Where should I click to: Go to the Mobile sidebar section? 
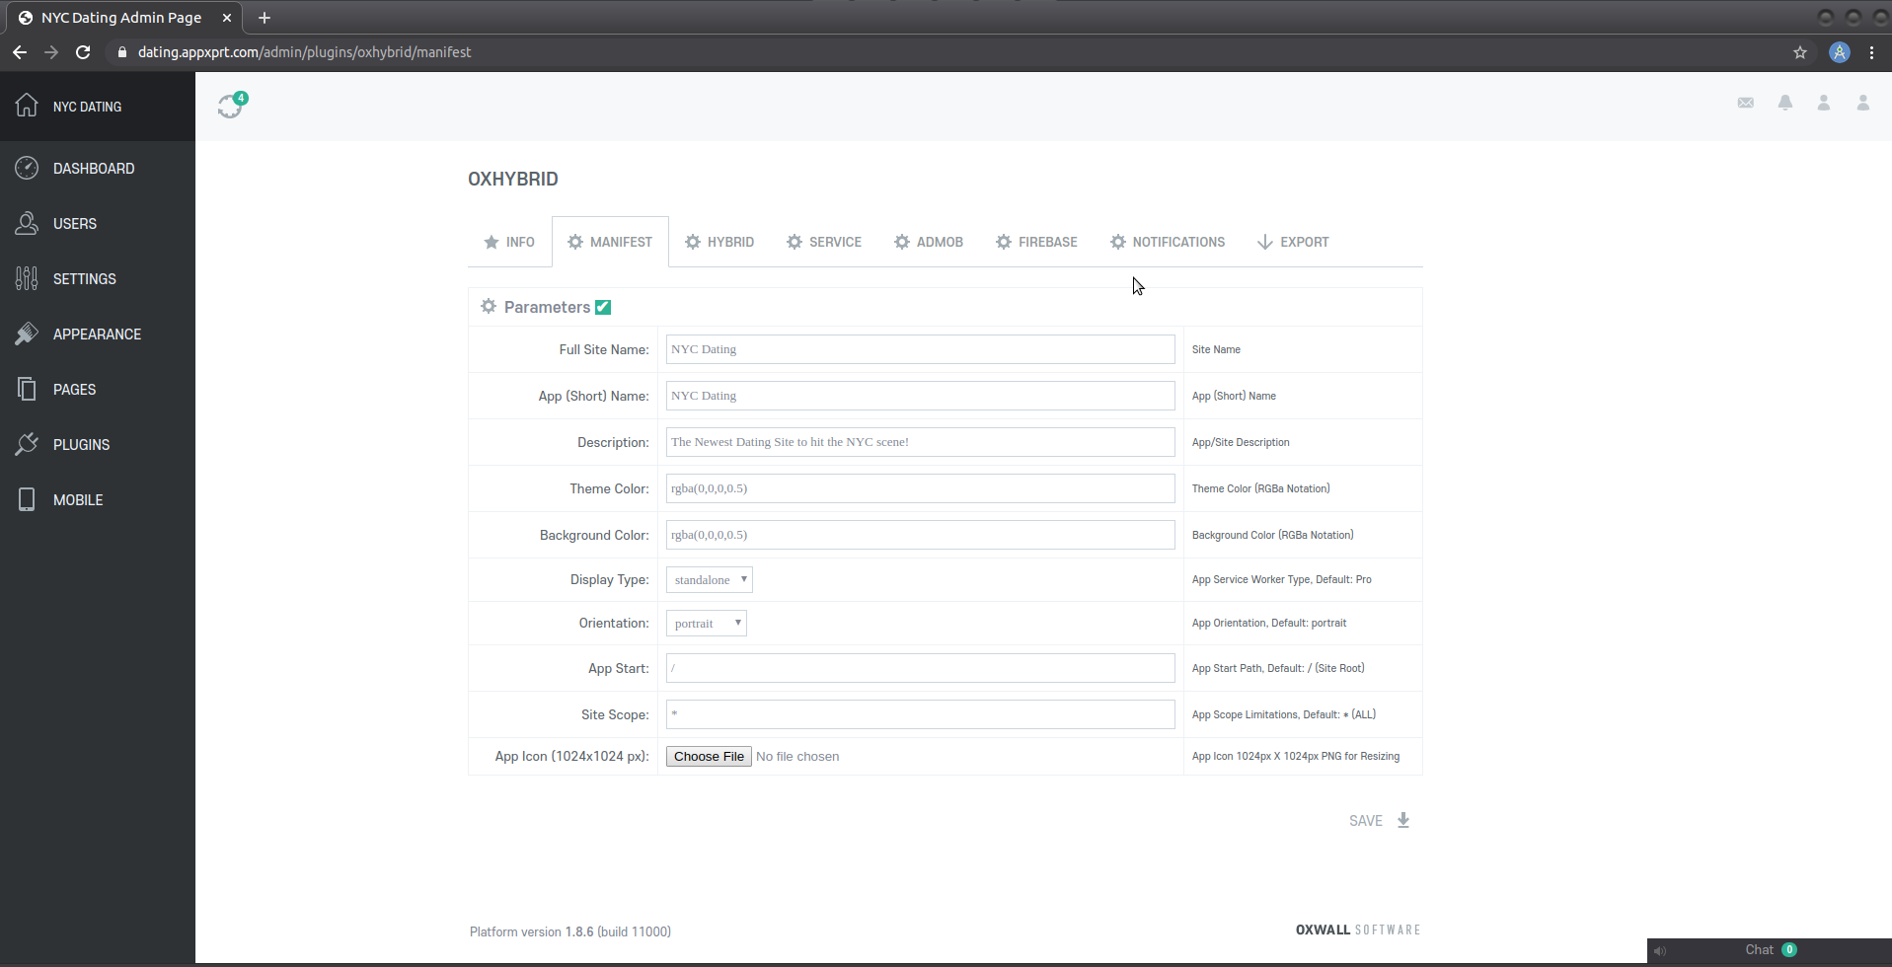point(77,500)
